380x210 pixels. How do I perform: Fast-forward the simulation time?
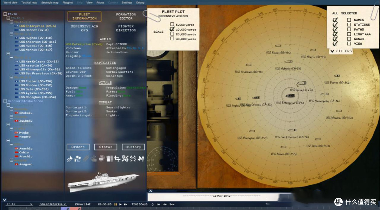pos(126,204)
